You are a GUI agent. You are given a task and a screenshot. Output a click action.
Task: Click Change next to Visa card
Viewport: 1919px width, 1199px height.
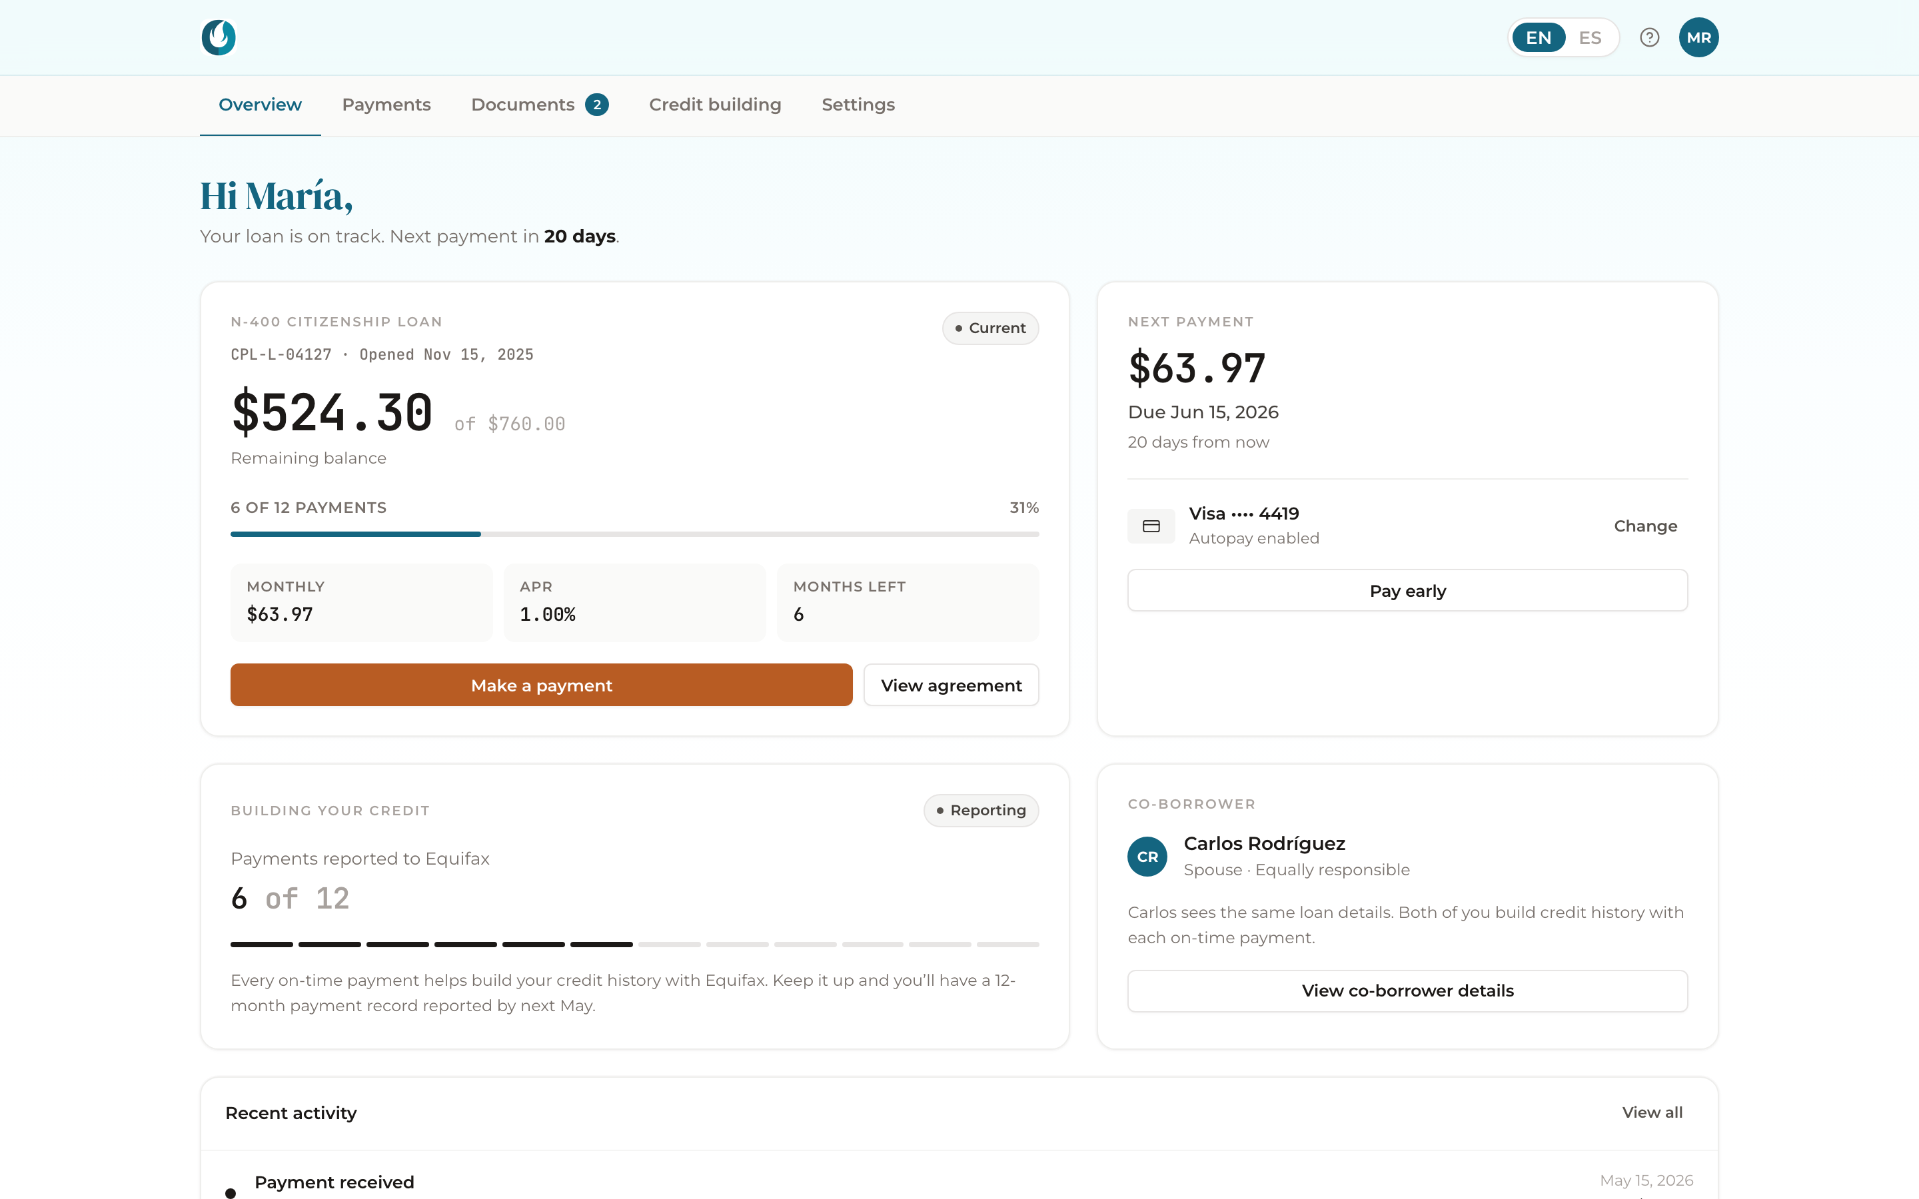point(1645,526)
